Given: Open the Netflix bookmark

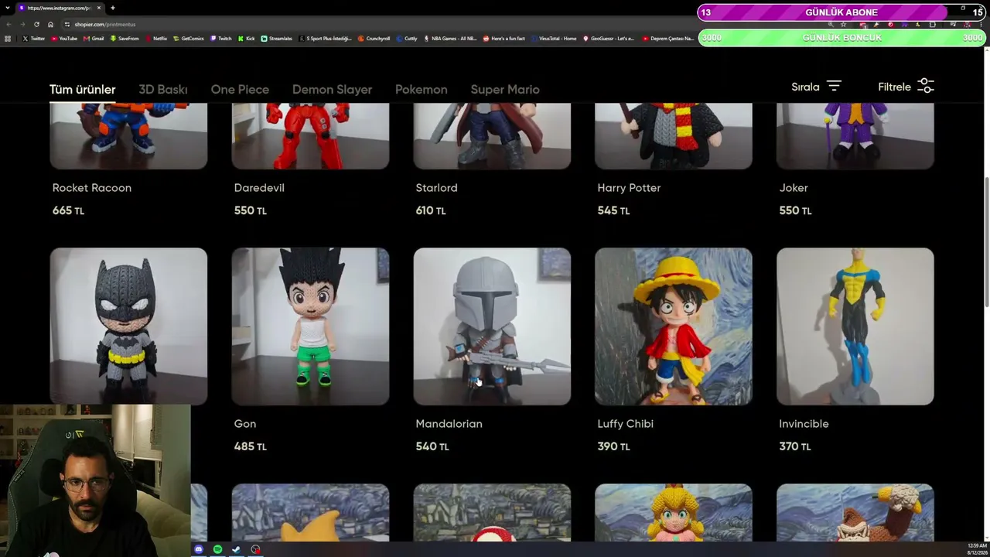Looking at the screenshot, I should pos(156,39).
